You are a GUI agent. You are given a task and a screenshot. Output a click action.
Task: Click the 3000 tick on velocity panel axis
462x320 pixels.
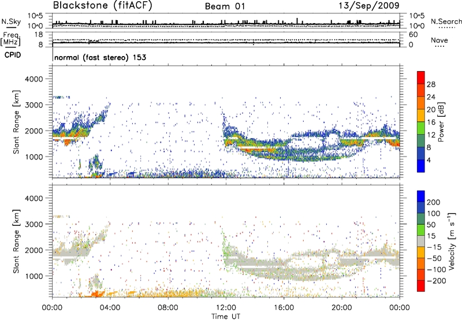[x=33, y=224]
